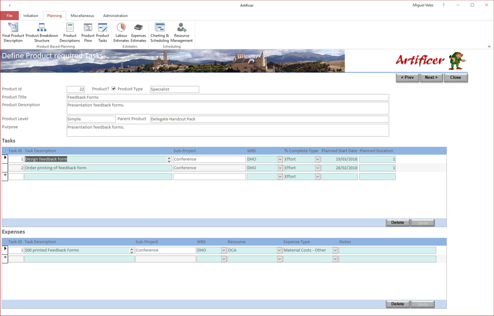Image resolution: width=494 pixels, height=316 pixels.
Task: Click the Artificer logo mascot
Action: coord(457,61)
